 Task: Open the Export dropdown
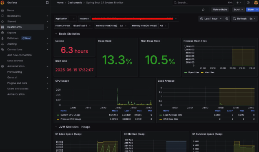coord(238,9)
